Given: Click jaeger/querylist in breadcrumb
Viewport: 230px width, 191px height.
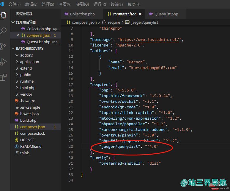Looking at the screenshot, I should pyautogui.click(x=145, y=23).
